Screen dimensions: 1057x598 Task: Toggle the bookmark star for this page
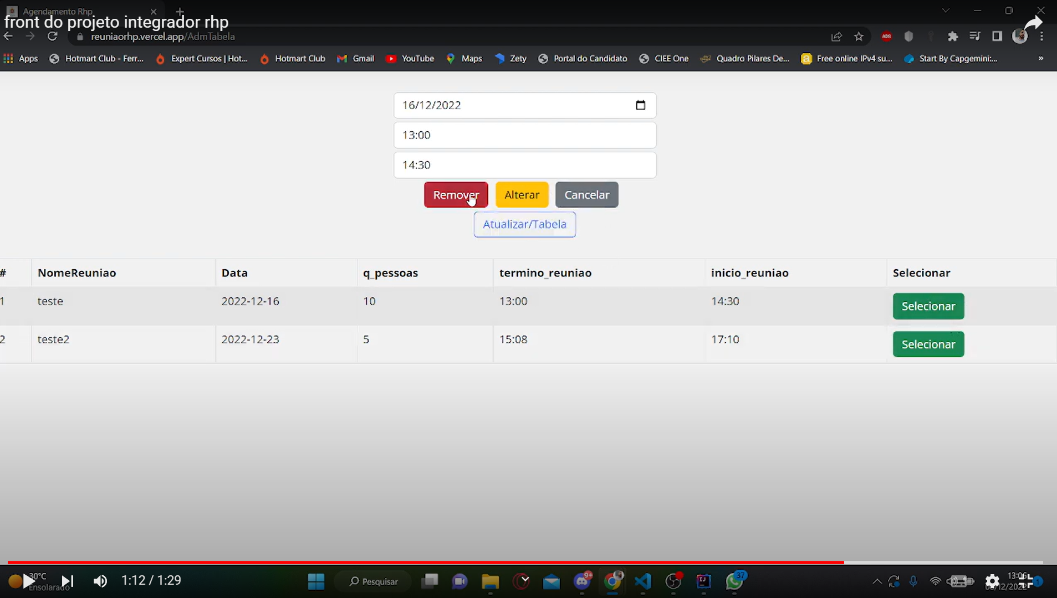click(x=859, y=36)
